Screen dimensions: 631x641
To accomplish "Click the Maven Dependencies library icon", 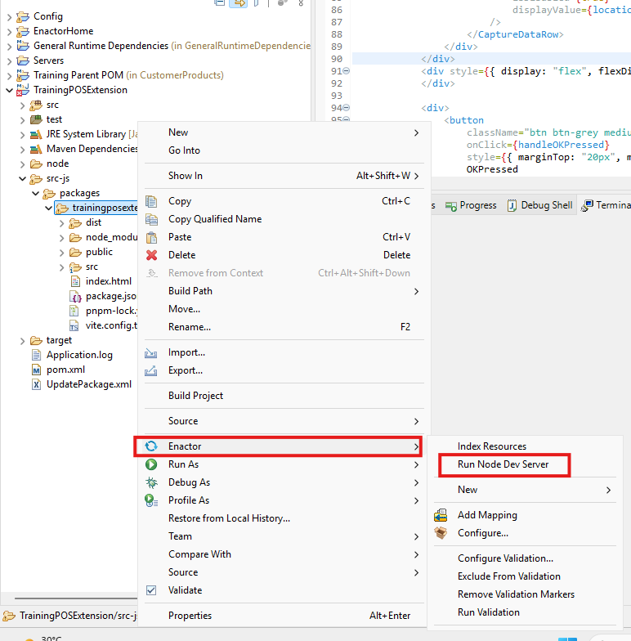I will point(36,149).
